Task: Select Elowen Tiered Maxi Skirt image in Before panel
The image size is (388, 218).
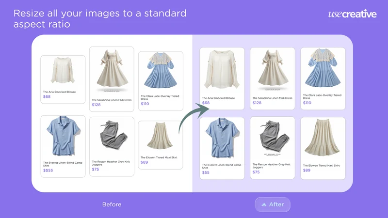Action: click(160, 136)
